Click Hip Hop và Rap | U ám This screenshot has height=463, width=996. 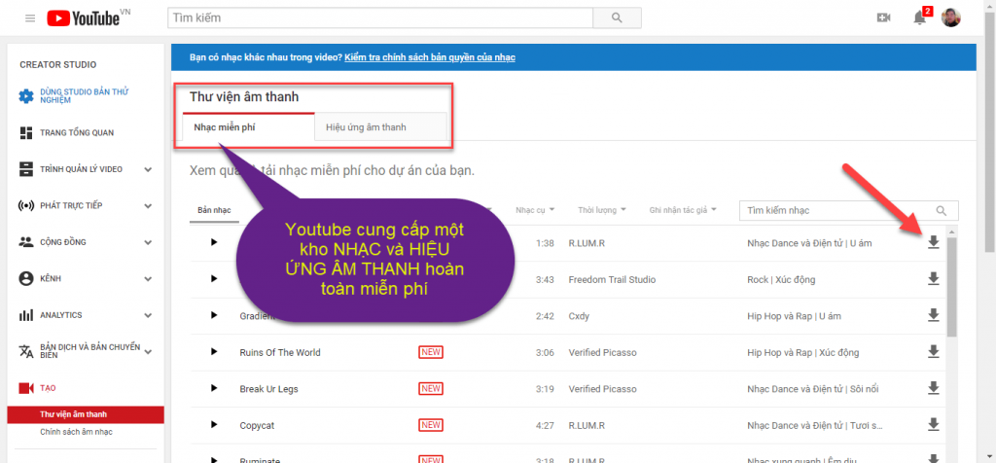tap(794, 316)
